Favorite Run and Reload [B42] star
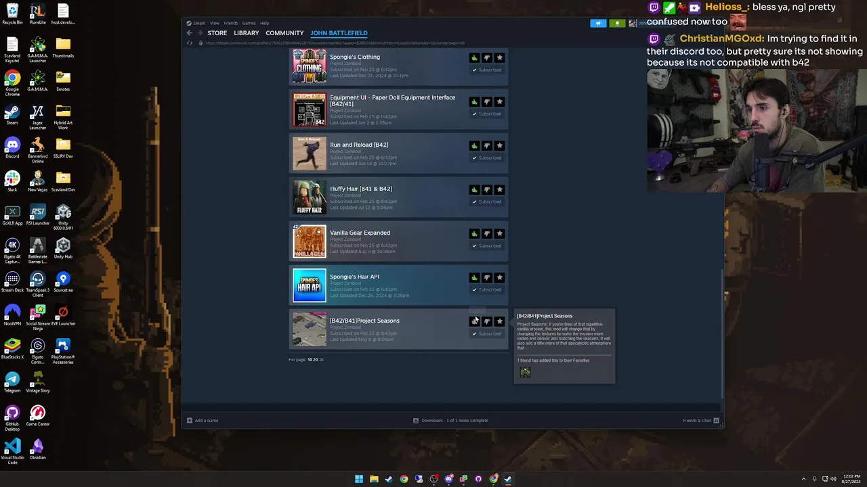867x487 pixels. (499, 145)
